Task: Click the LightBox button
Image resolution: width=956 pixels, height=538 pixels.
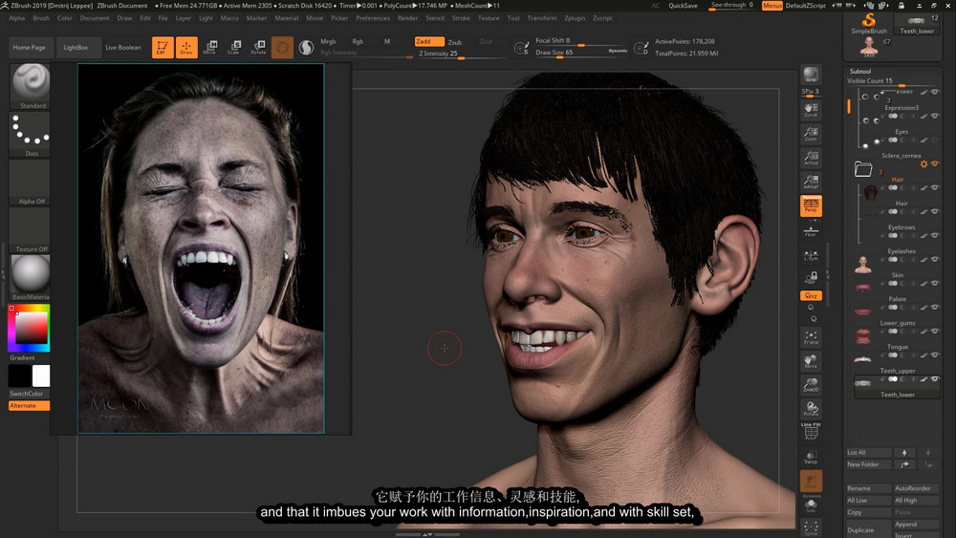Action: pos(76,48)
